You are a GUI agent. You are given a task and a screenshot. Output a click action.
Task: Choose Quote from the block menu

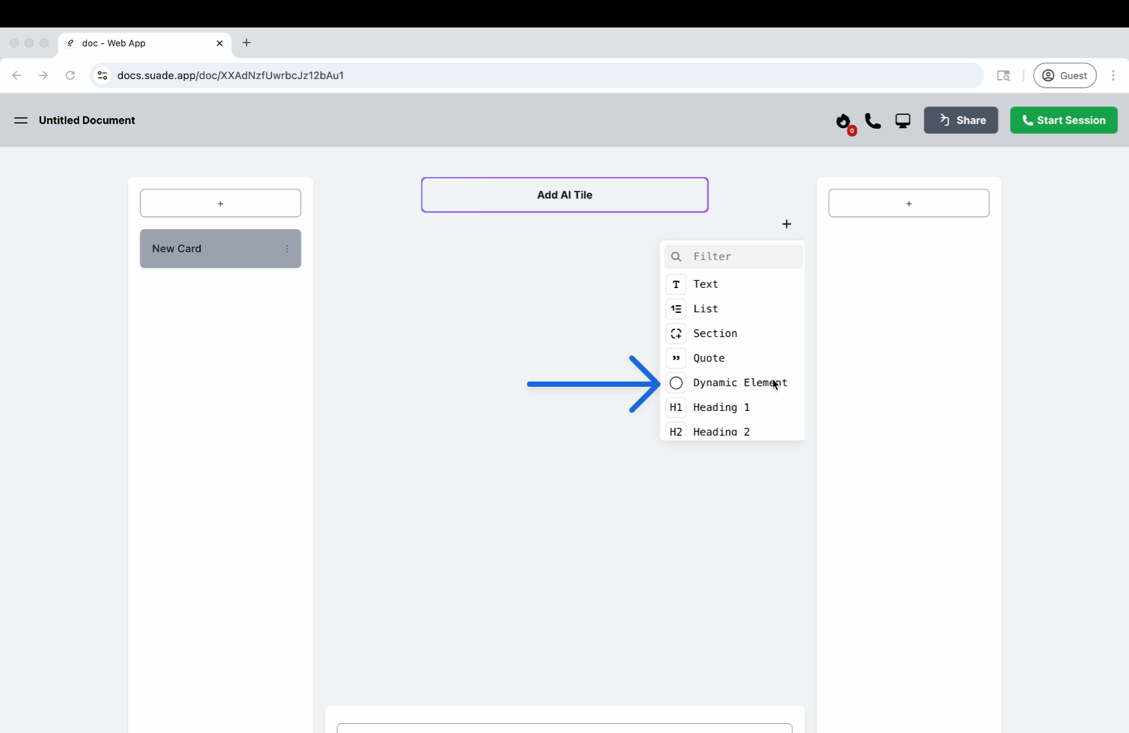[x=733, y=358]
